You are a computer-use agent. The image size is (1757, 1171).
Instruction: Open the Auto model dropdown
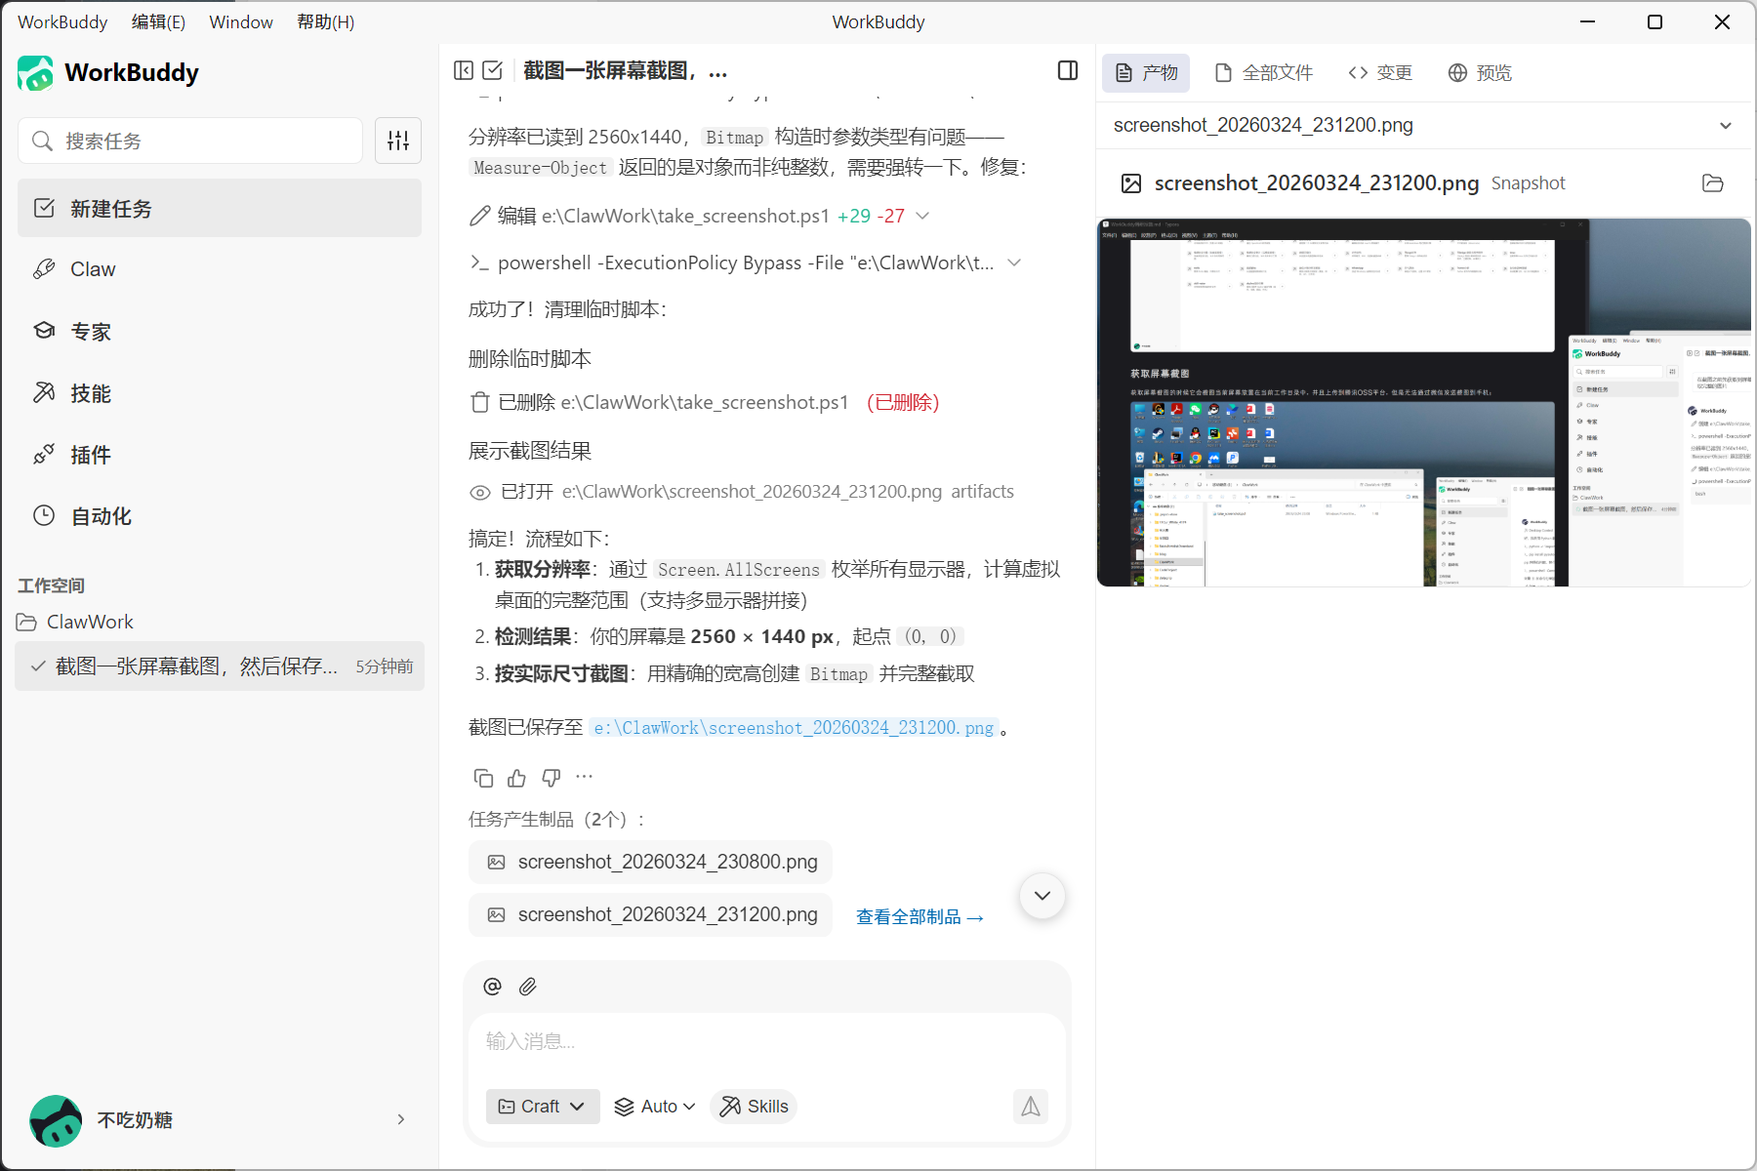pos(655,1106)
